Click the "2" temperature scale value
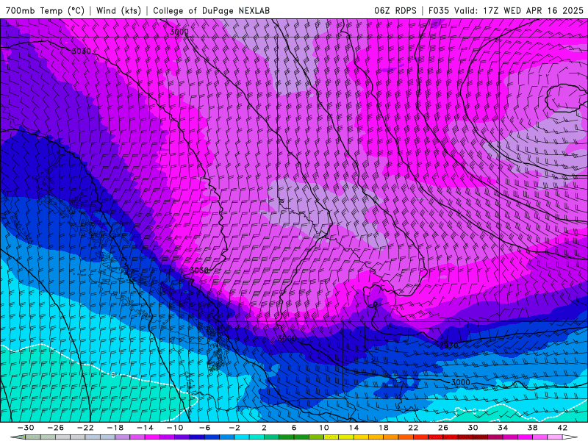588x441 pixels. 264,428
